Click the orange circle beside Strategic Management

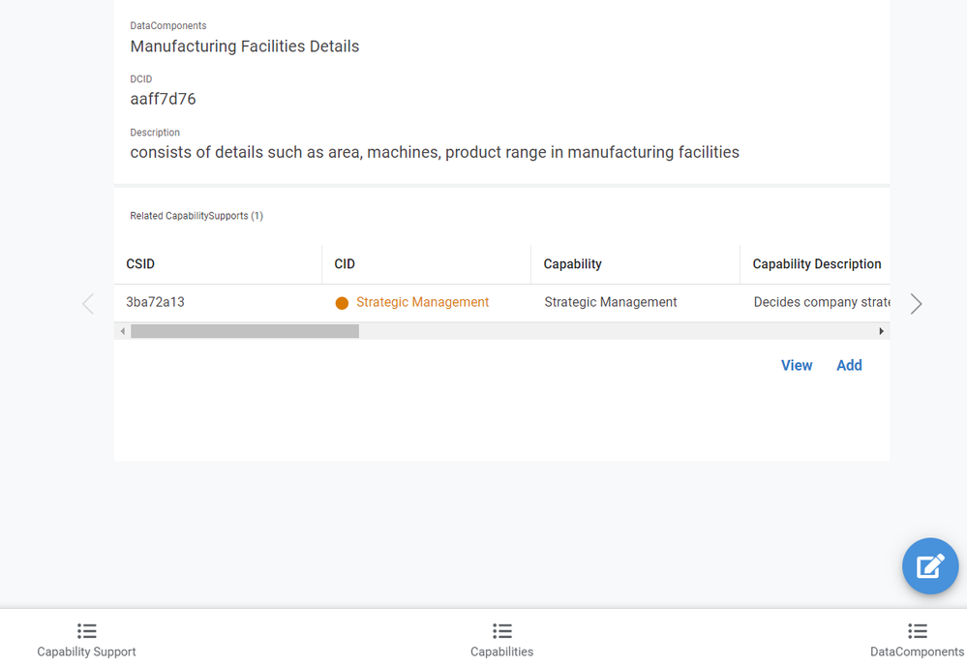coord(342,303)
